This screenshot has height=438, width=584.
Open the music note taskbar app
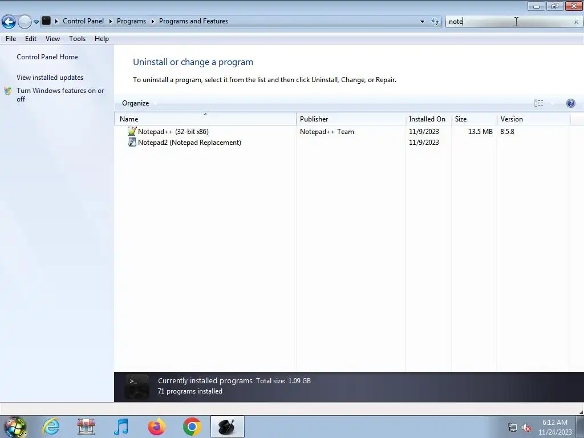coord(121,427)
